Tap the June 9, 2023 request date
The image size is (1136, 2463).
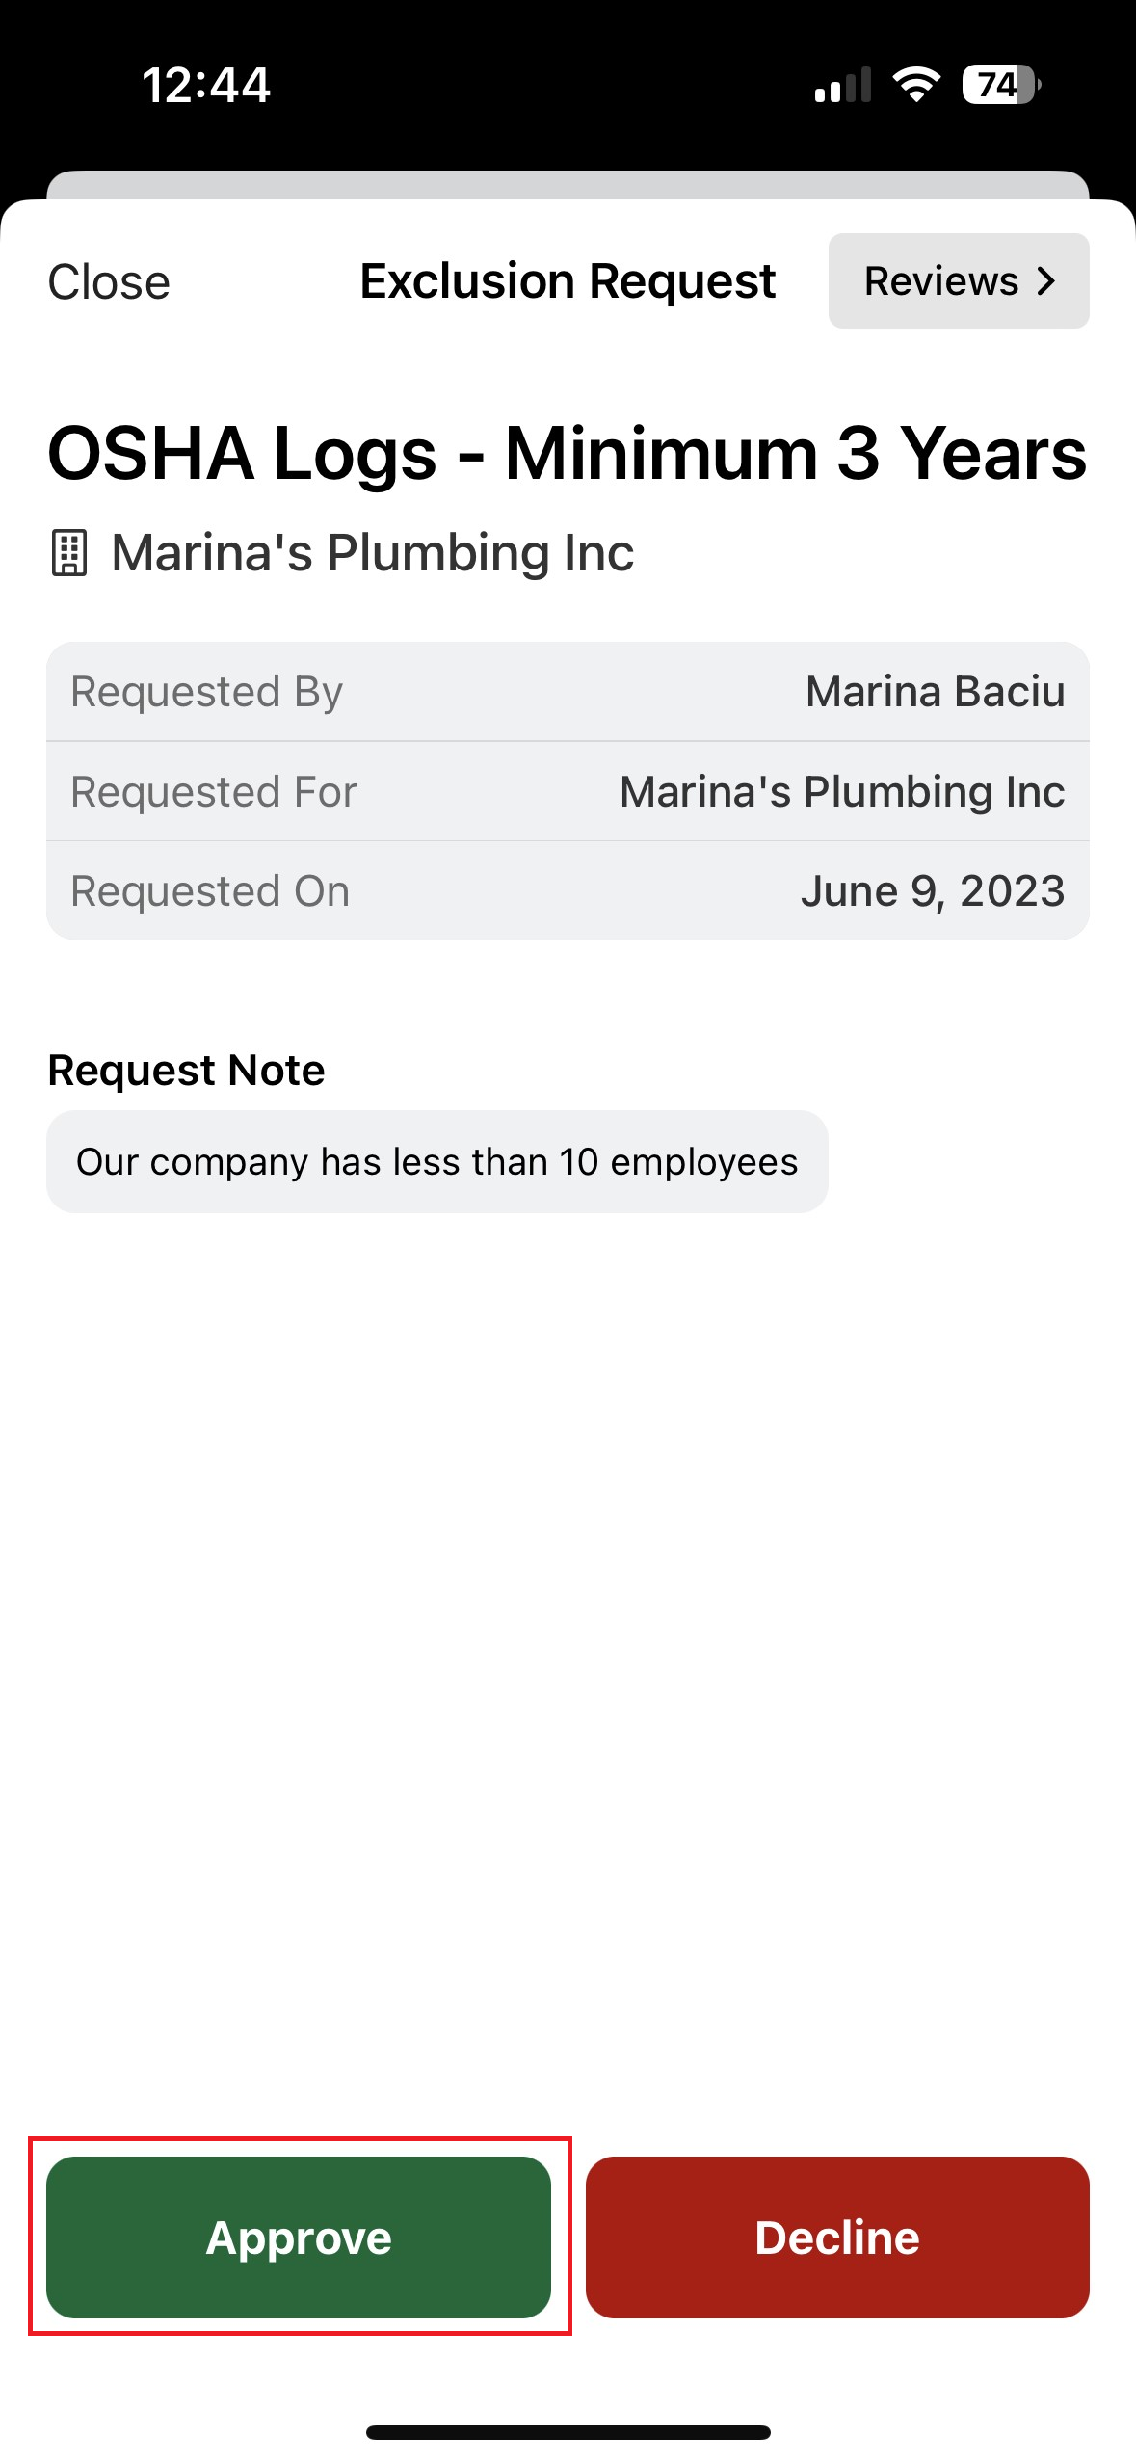click(x=933, y=891)
